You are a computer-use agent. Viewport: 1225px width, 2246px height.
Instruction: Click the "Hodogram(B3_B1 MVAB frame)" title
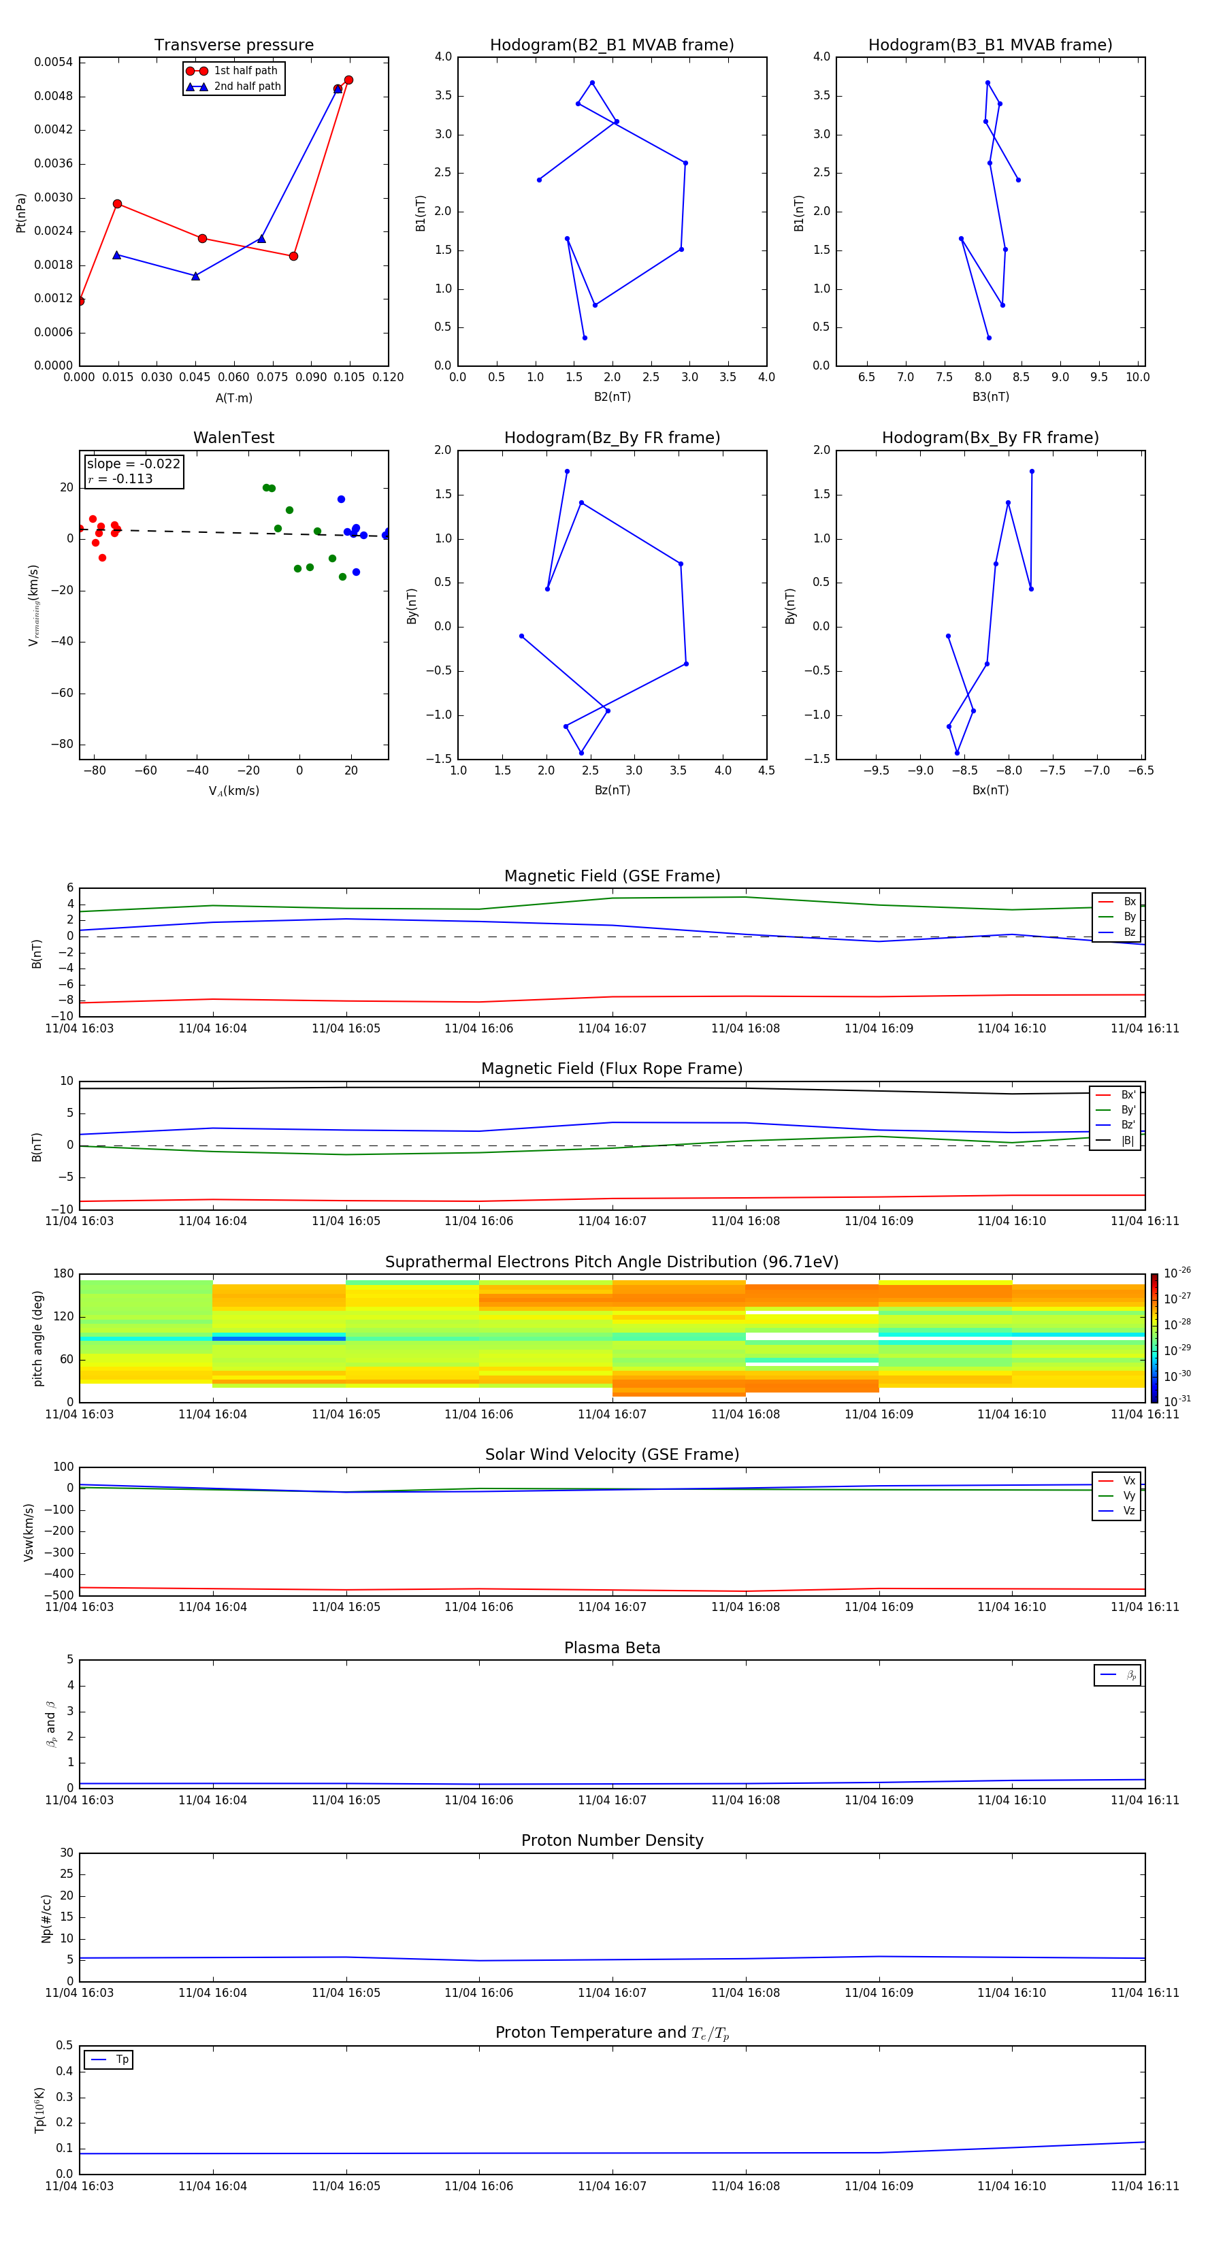point(990,46)
